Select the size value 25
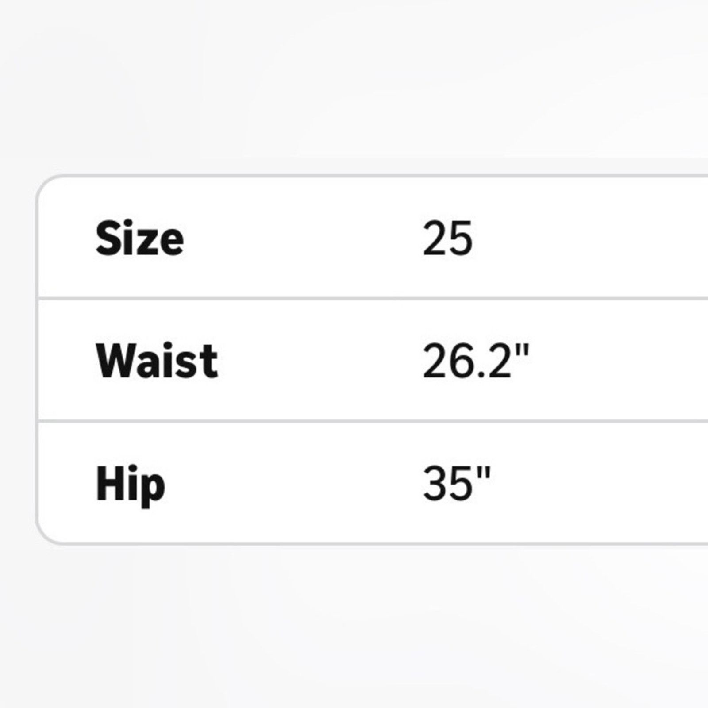 click(x=447, y=239)
